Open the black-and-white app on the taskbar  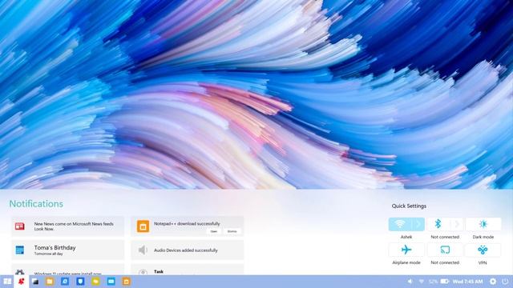(x=35, y=282)
